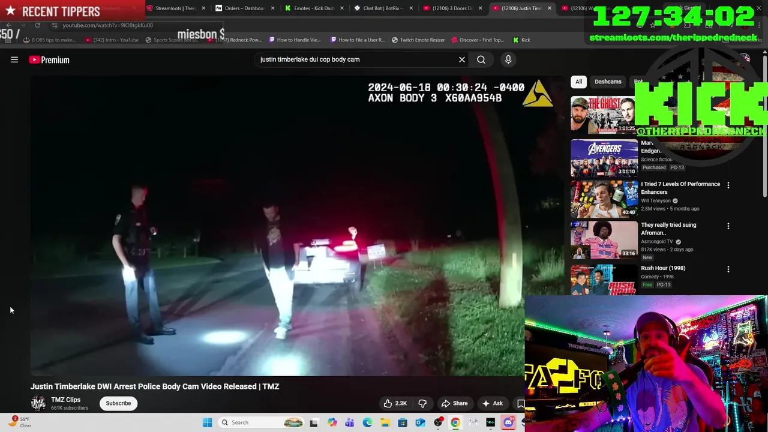Screen dimensions: 768x432
Task: Open the Kick bookmark
Action: [521, 40]
